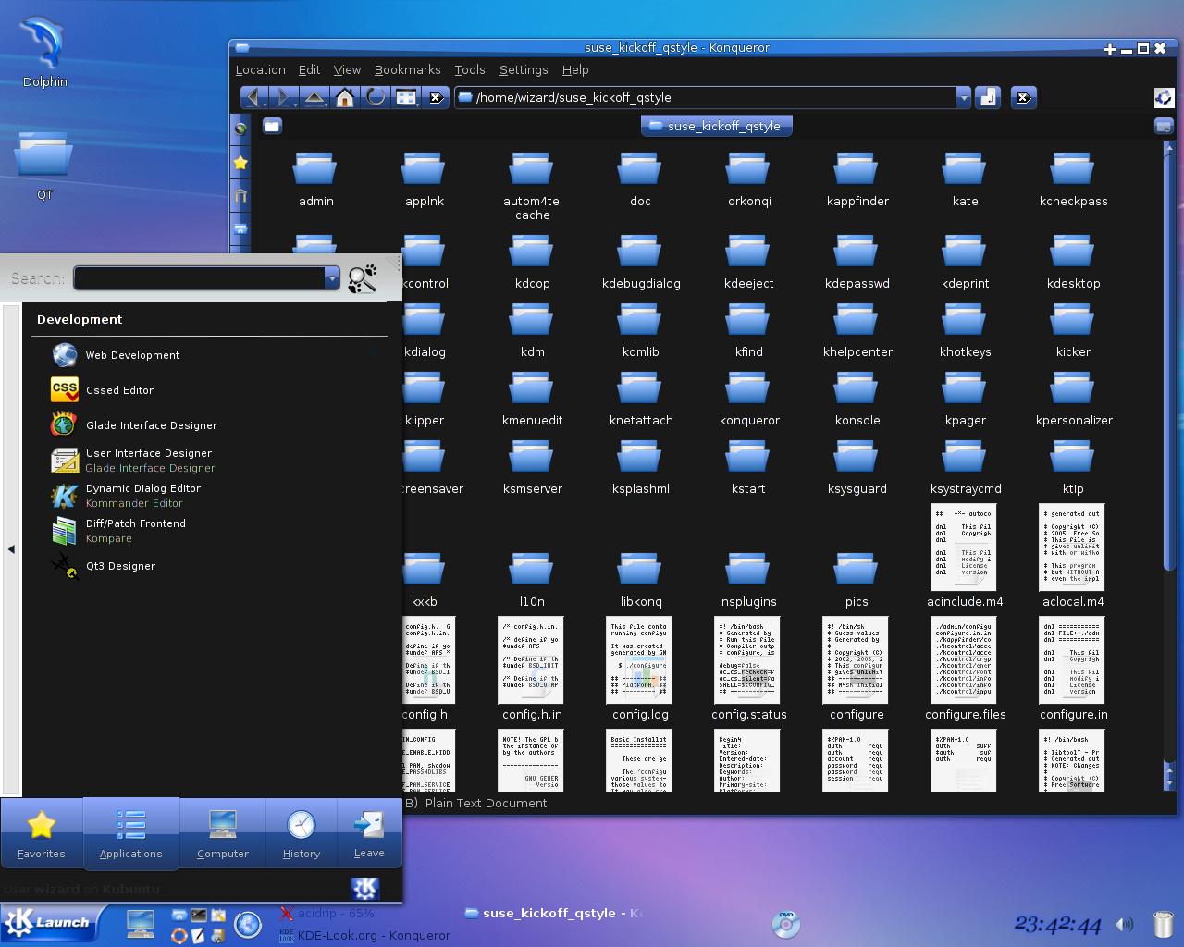Expand the Kickoff search history dropdown
The image size is (1184, 947).
332,277
